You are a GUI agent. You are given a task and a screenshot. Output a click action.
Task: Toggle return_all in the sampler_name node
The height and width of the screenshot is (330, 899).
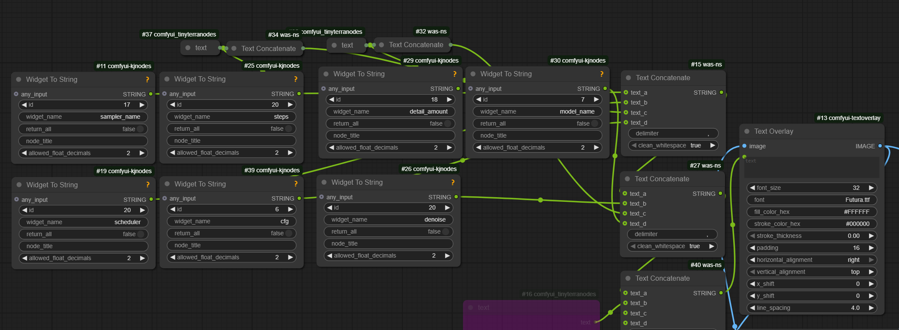(x=83, y=129)
